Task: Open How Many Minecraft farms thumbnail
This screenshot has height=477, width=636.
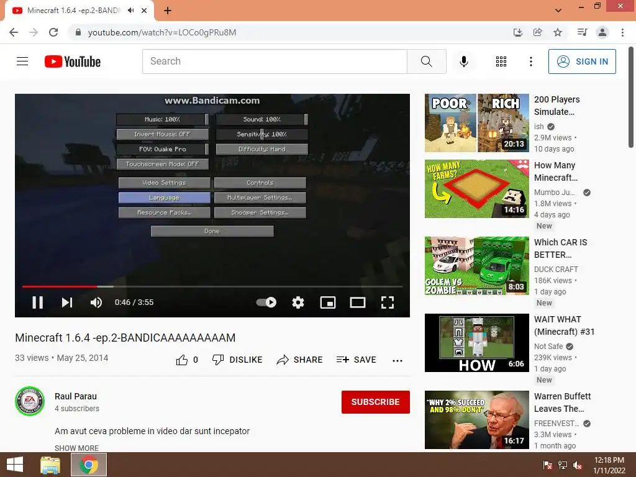Action: tap(477, 189)
